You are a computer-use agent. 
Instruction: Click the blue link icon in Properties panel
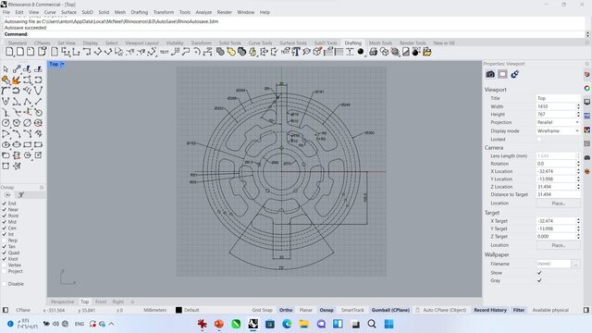[x=514, y=74]
